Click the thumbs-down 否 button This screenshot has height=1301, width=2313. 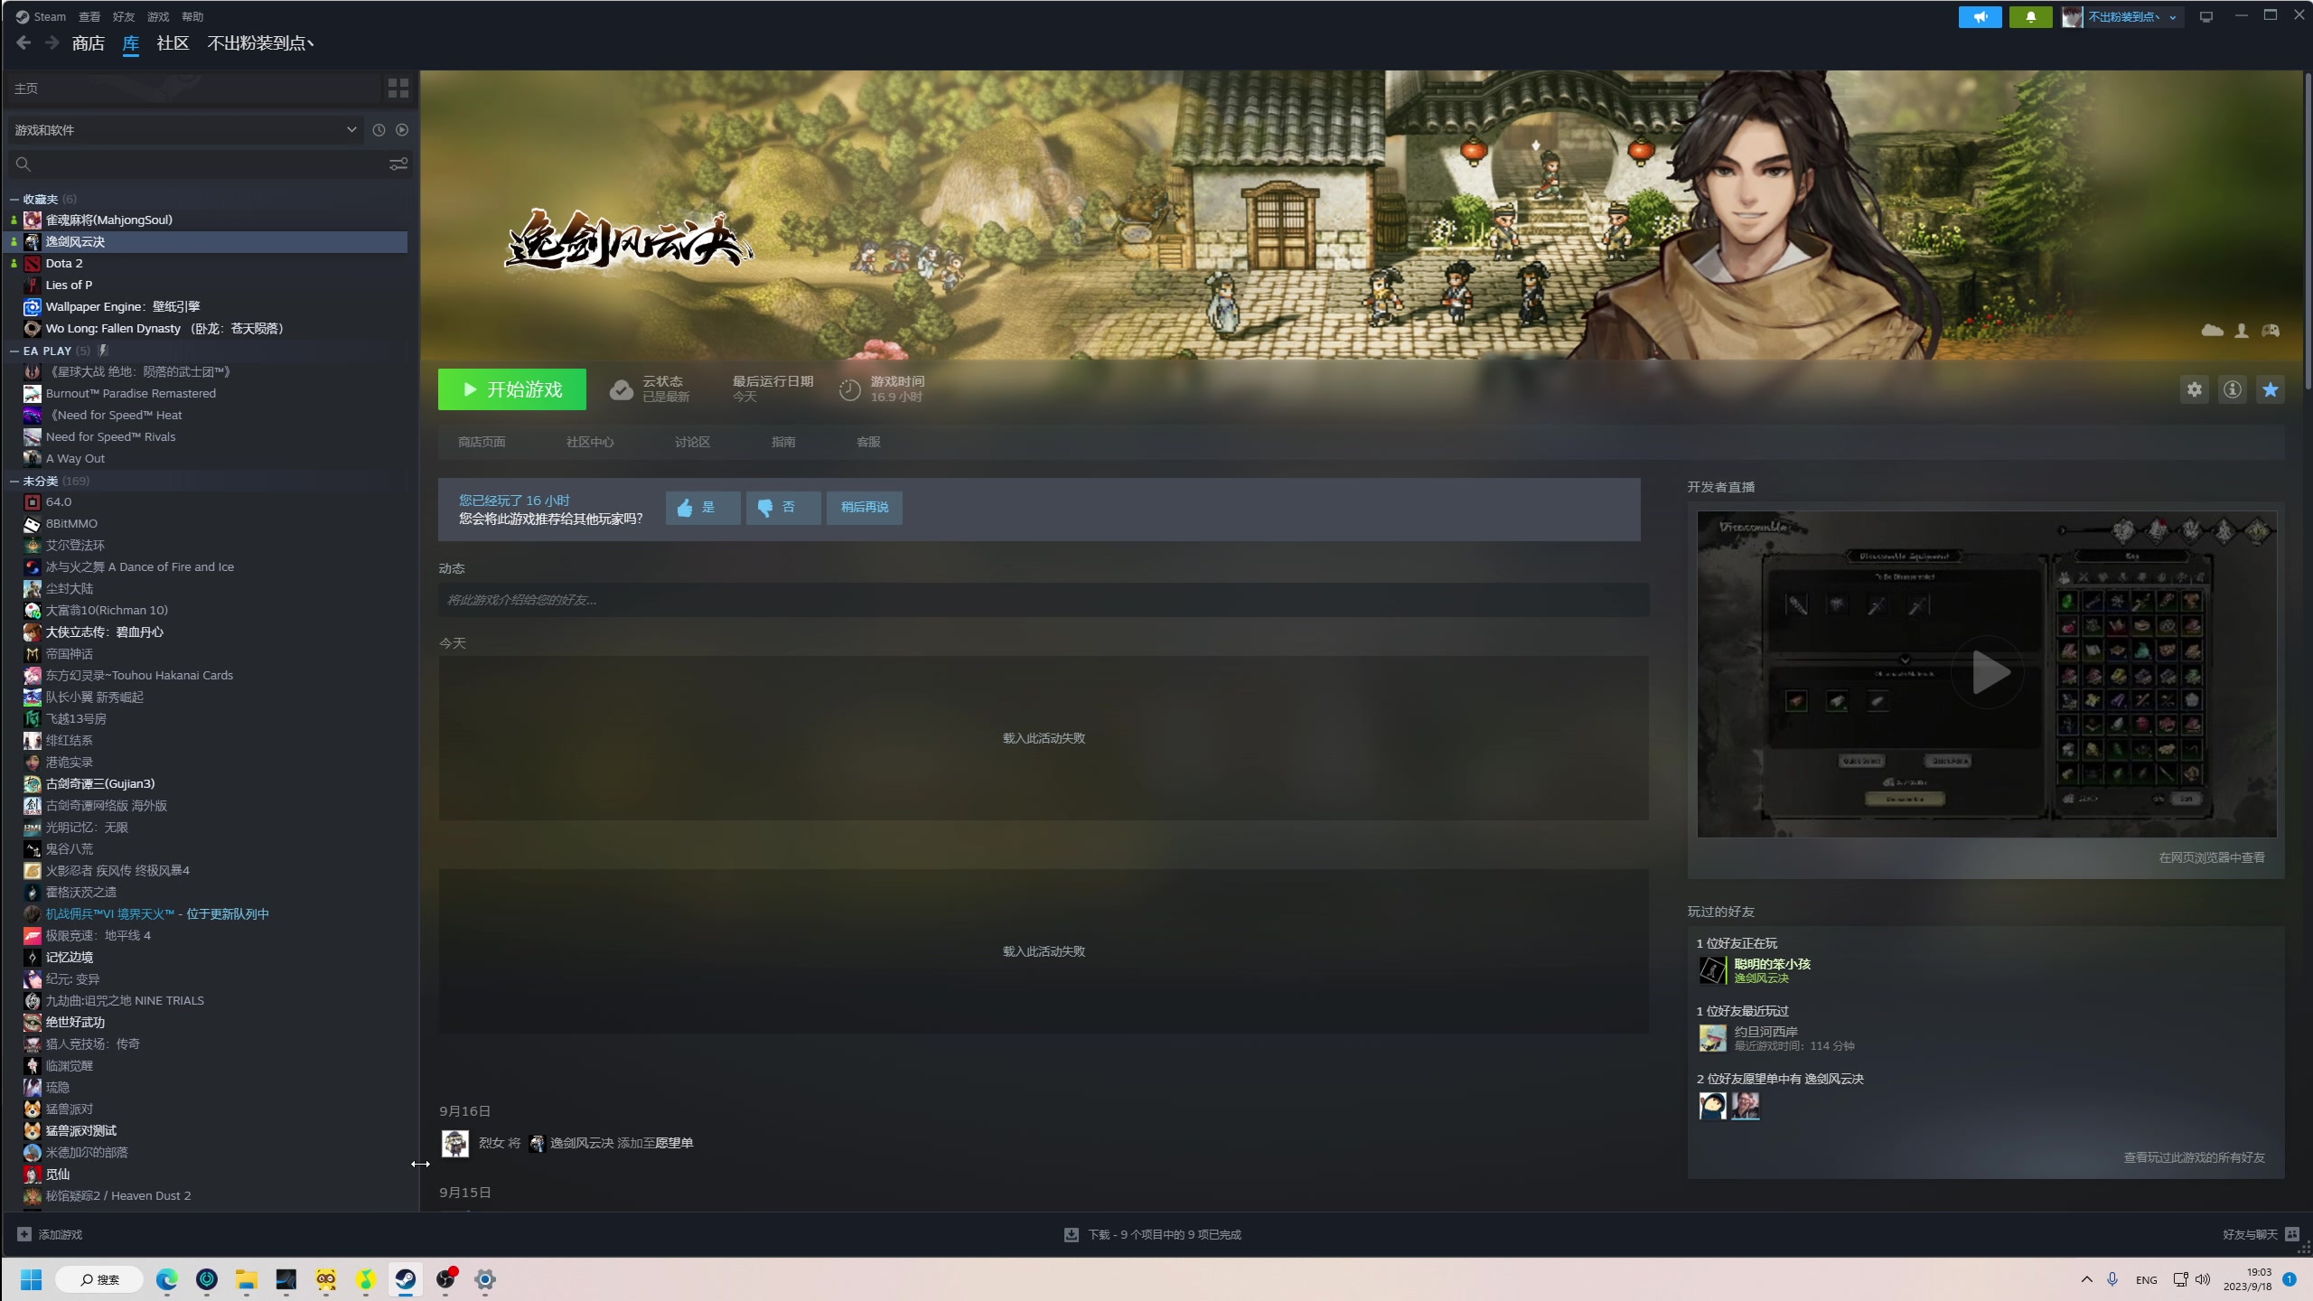[783, 508]
